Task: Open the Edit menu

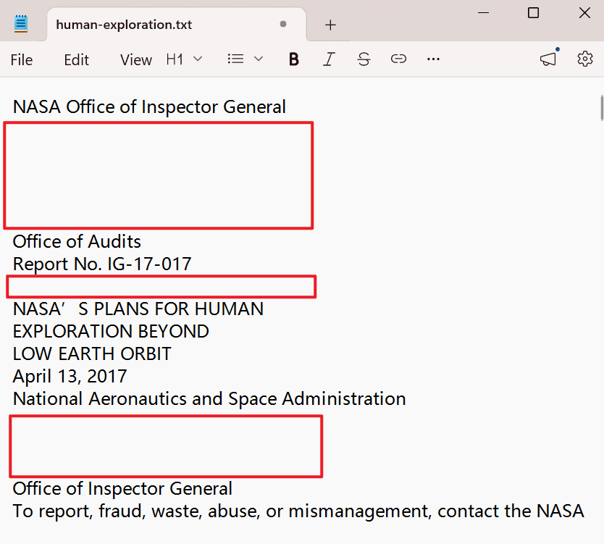Action: (76, 59)
